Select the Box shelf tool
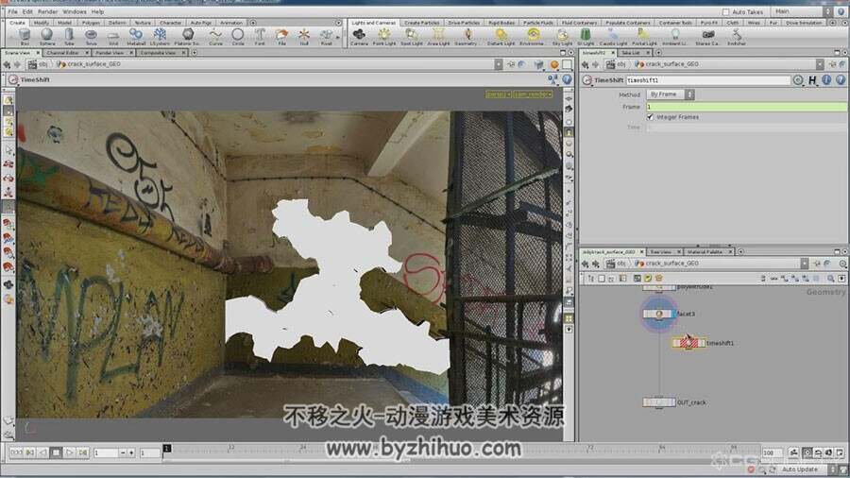 point(25,37)
